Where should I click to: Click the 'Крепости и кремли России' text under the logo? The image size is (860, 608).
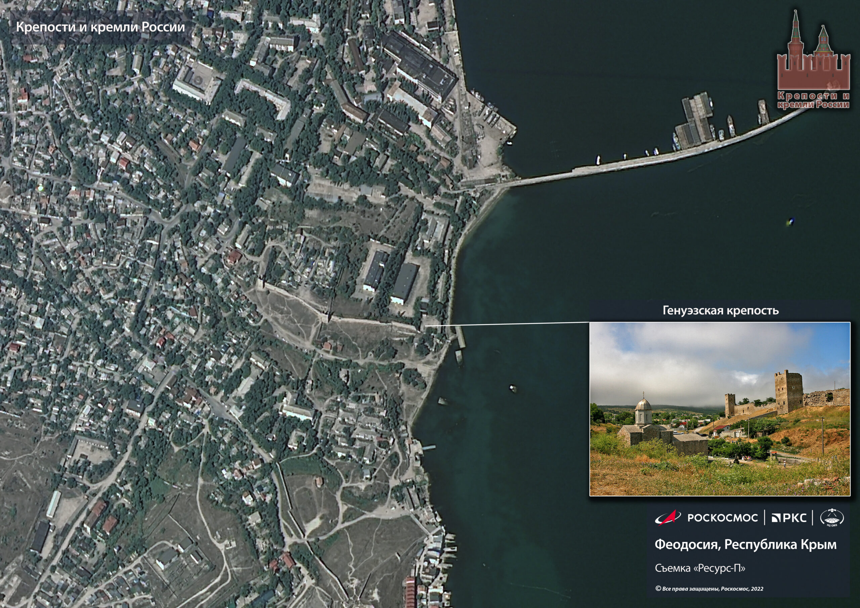pos(813,100)
